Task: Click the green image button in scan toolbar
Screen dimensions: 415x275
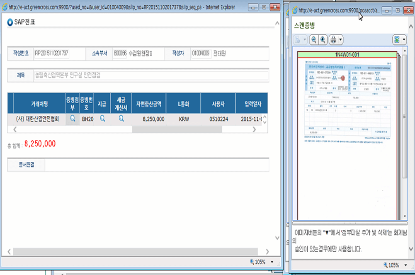Action: click(396, 39)
